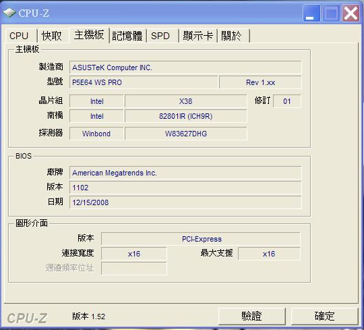Click the CPU-Z title bar icon

tap(9, 13)
